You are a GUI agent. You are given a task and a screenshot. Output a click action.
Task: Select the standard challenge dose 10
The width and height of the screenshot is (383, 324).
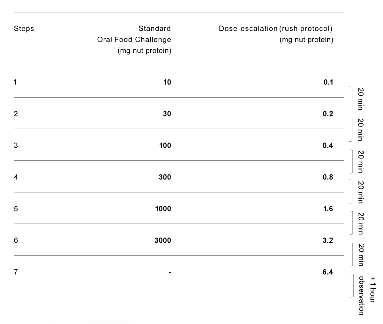pos(167,82)
